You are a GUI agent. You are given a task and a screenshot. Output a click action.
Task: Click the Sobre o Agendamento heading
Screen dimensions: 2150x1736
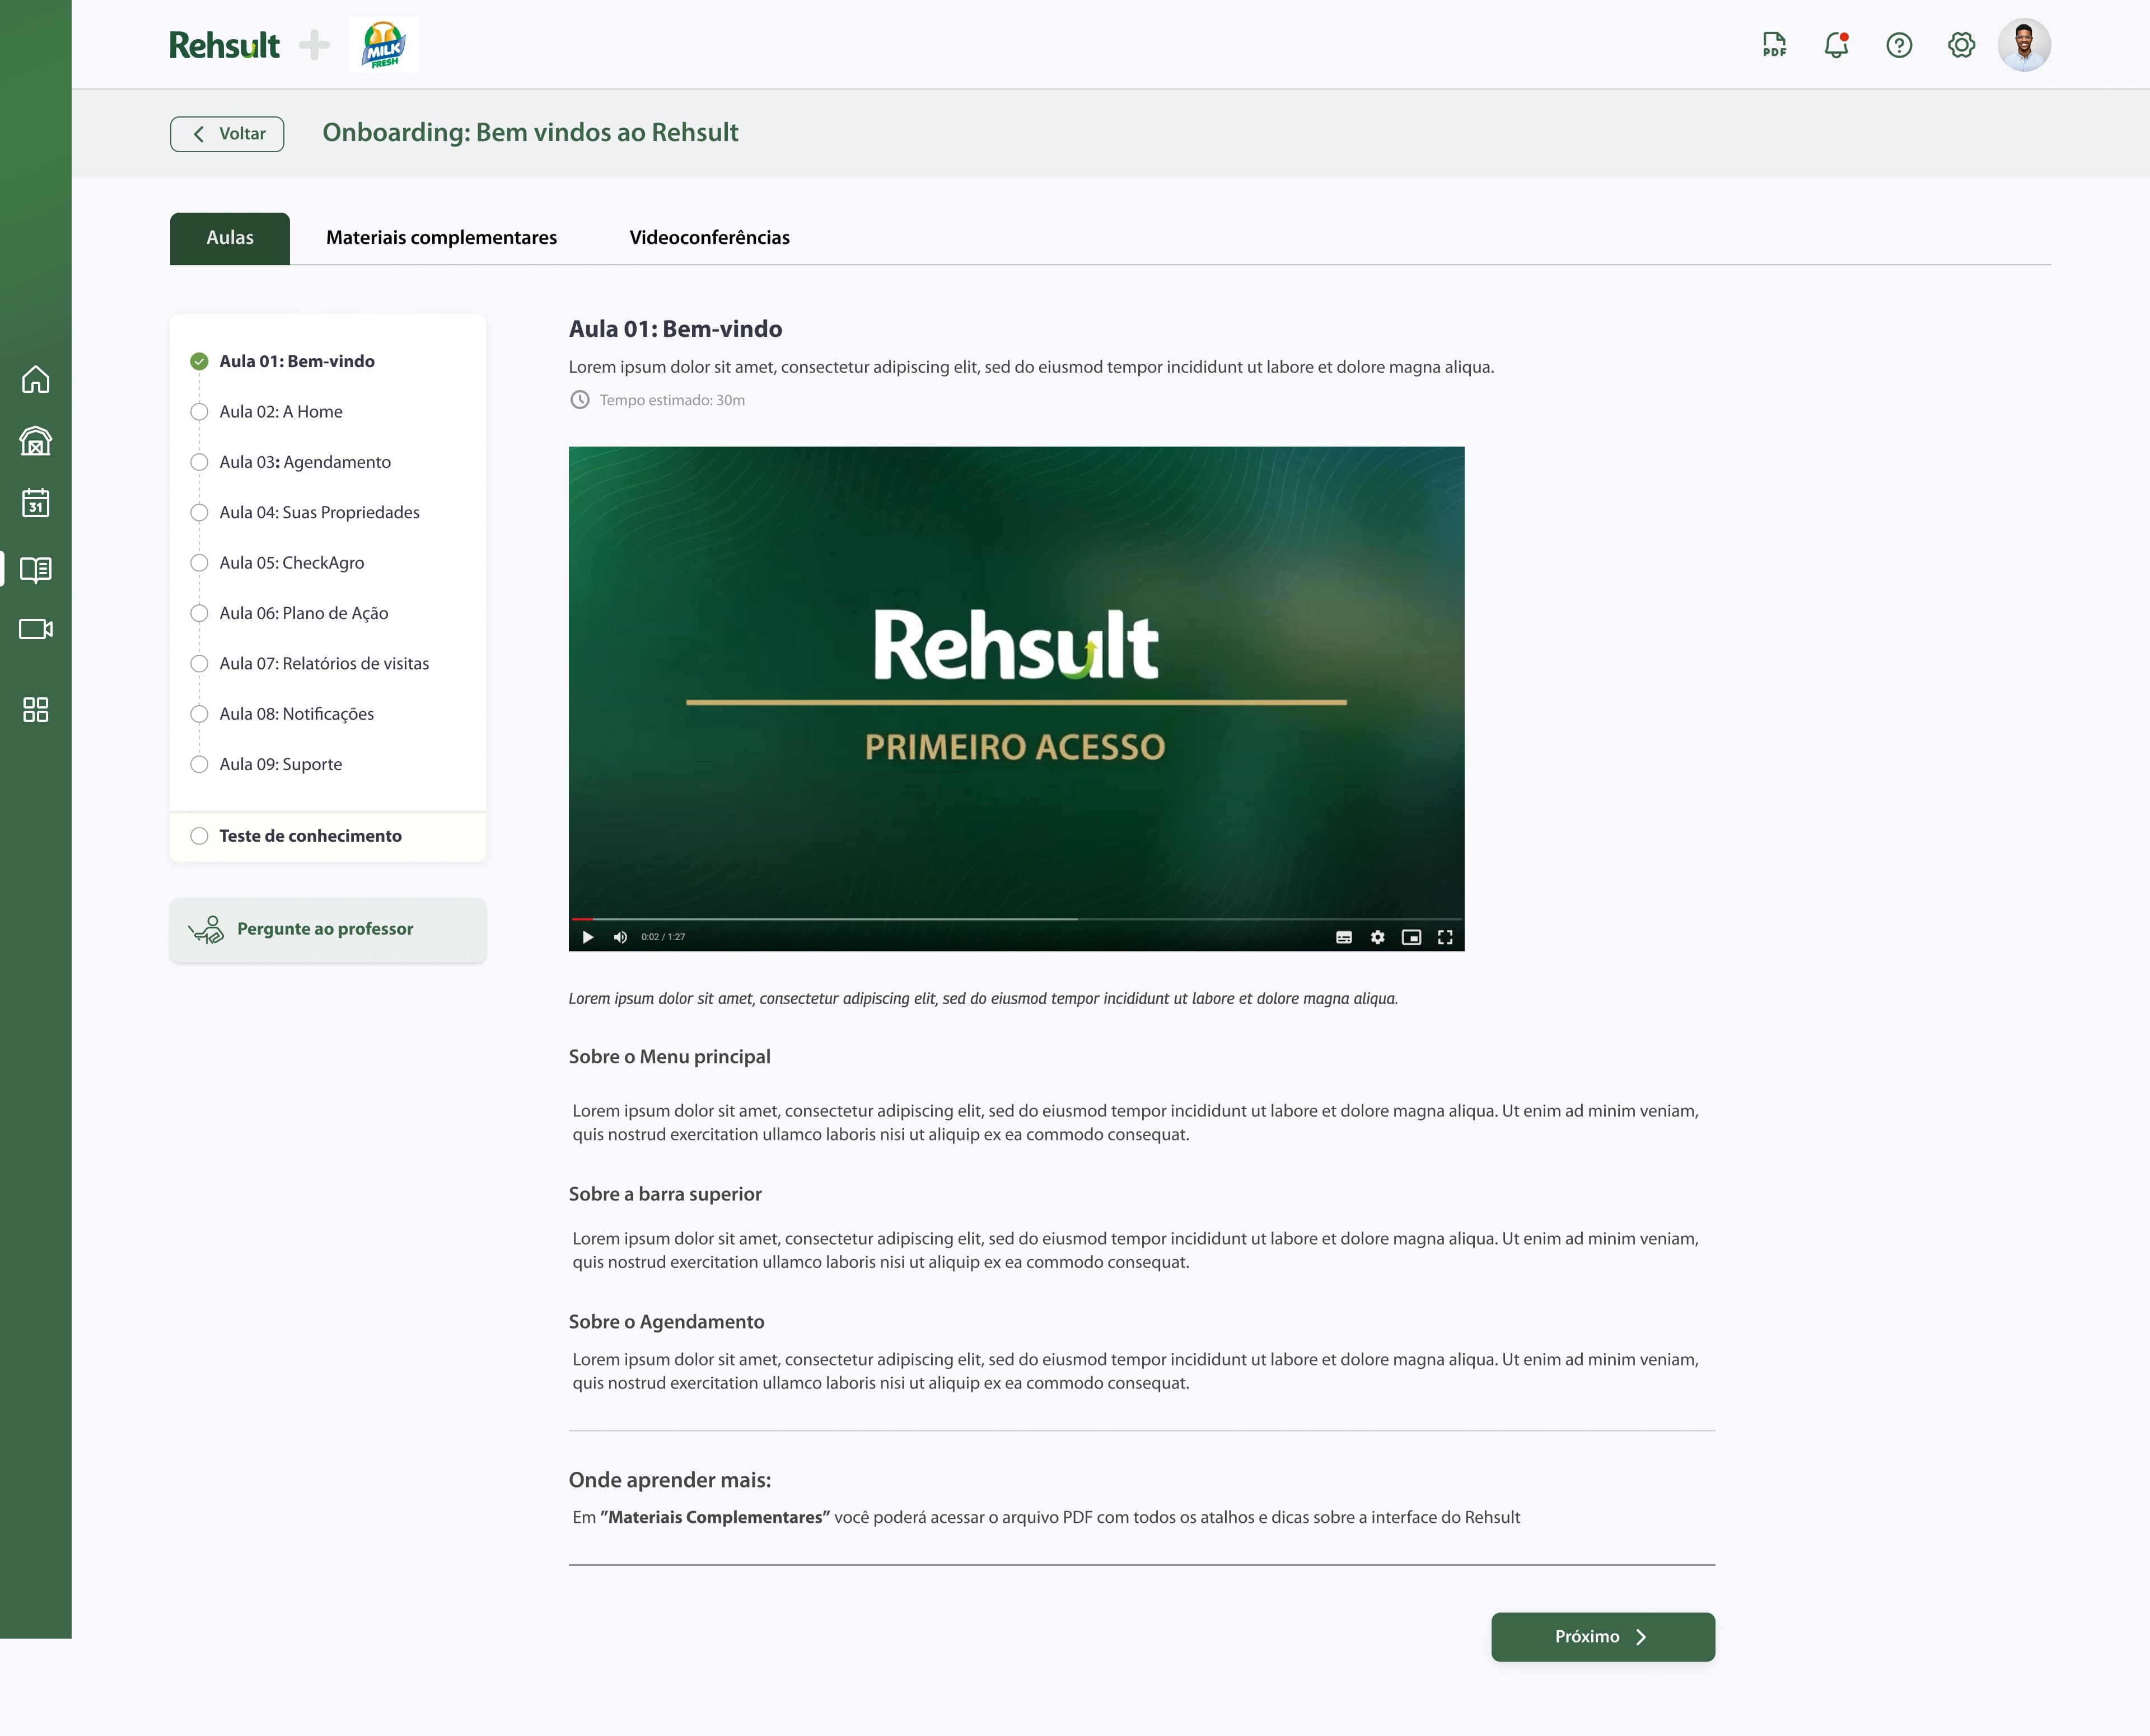[x=666, y=1322]
